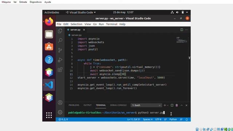The height and width of the screenshot is (131, 233).
Task: Open the Search view in activity bar
Action: tap(60, 40)
